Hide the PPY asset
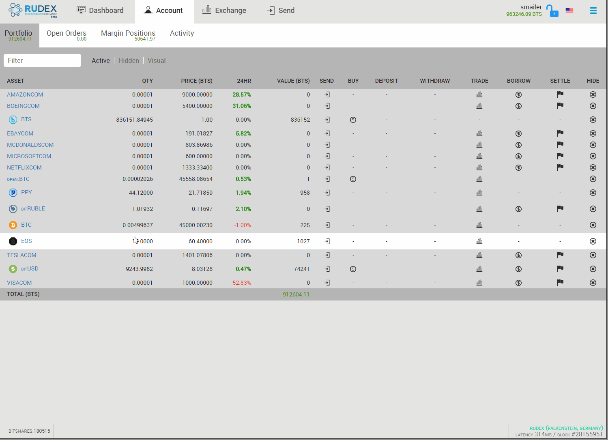The width and height of the screenshot is (608, 440). pos(593,193)
